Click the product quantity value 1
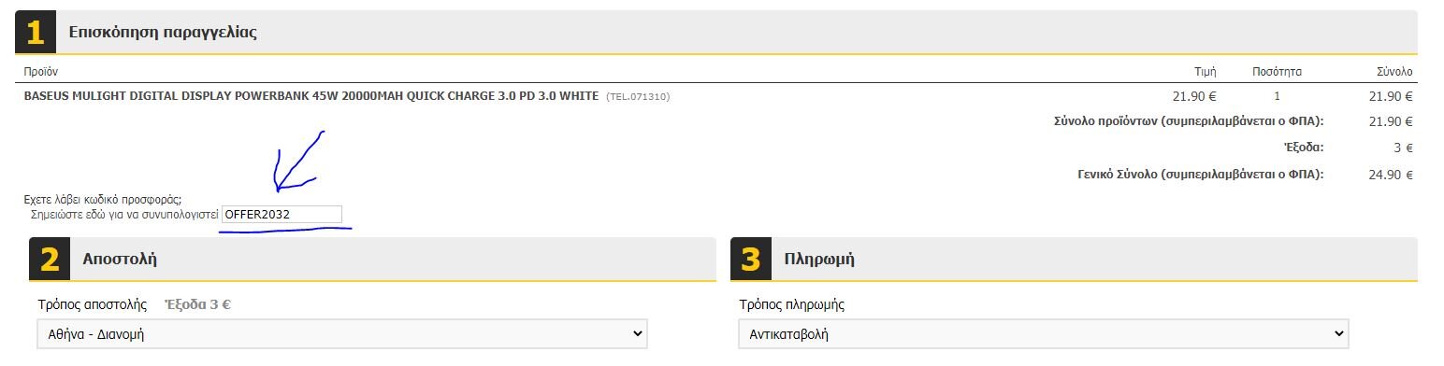 1277,96
